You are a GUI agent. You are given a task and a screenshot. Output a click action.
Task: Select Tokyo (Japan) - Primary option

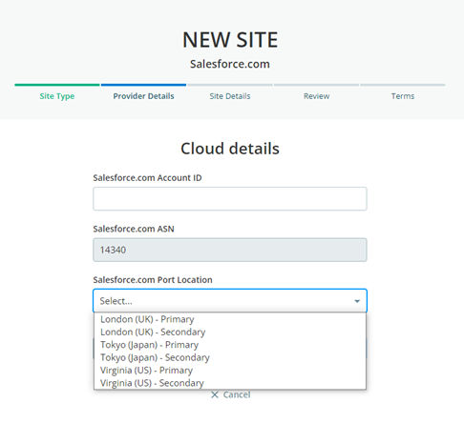click(x=230, y=345)
